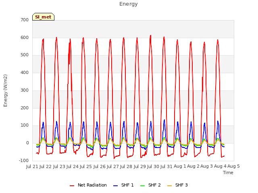Image resolution: width=258 pixels, height=193 pixels.
Task: Toggle the SHF 1 legend entry
Action: 123,185
